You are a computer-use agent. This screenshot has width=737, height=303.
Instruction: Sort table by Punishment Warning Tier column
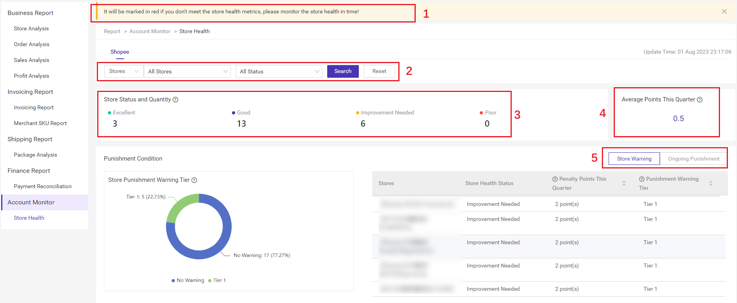[711, 183]
